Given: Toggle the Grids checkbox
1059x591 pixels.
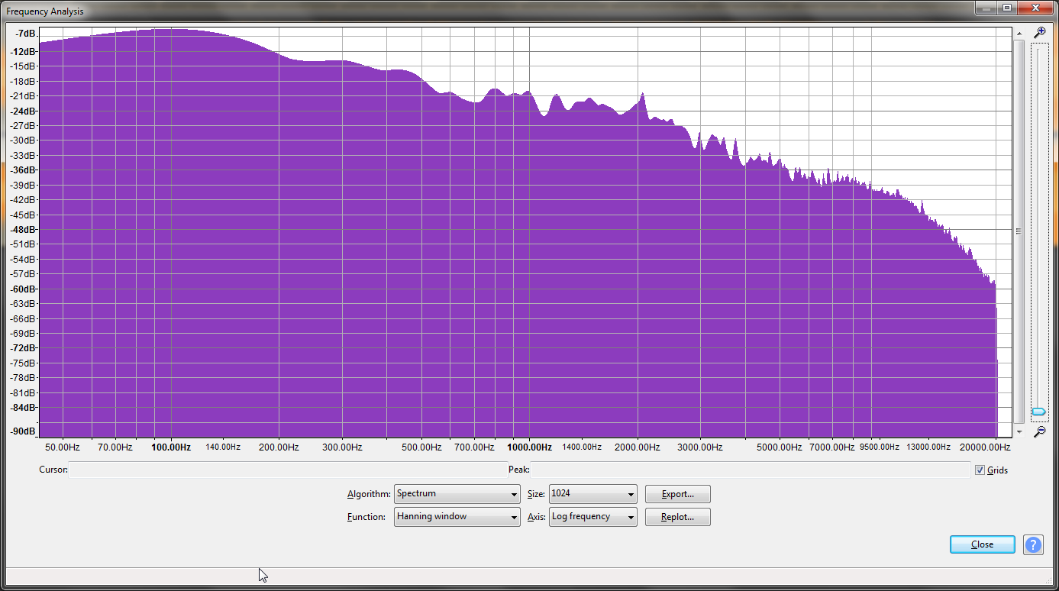Looking at the screenshot, I should (980, 470).
